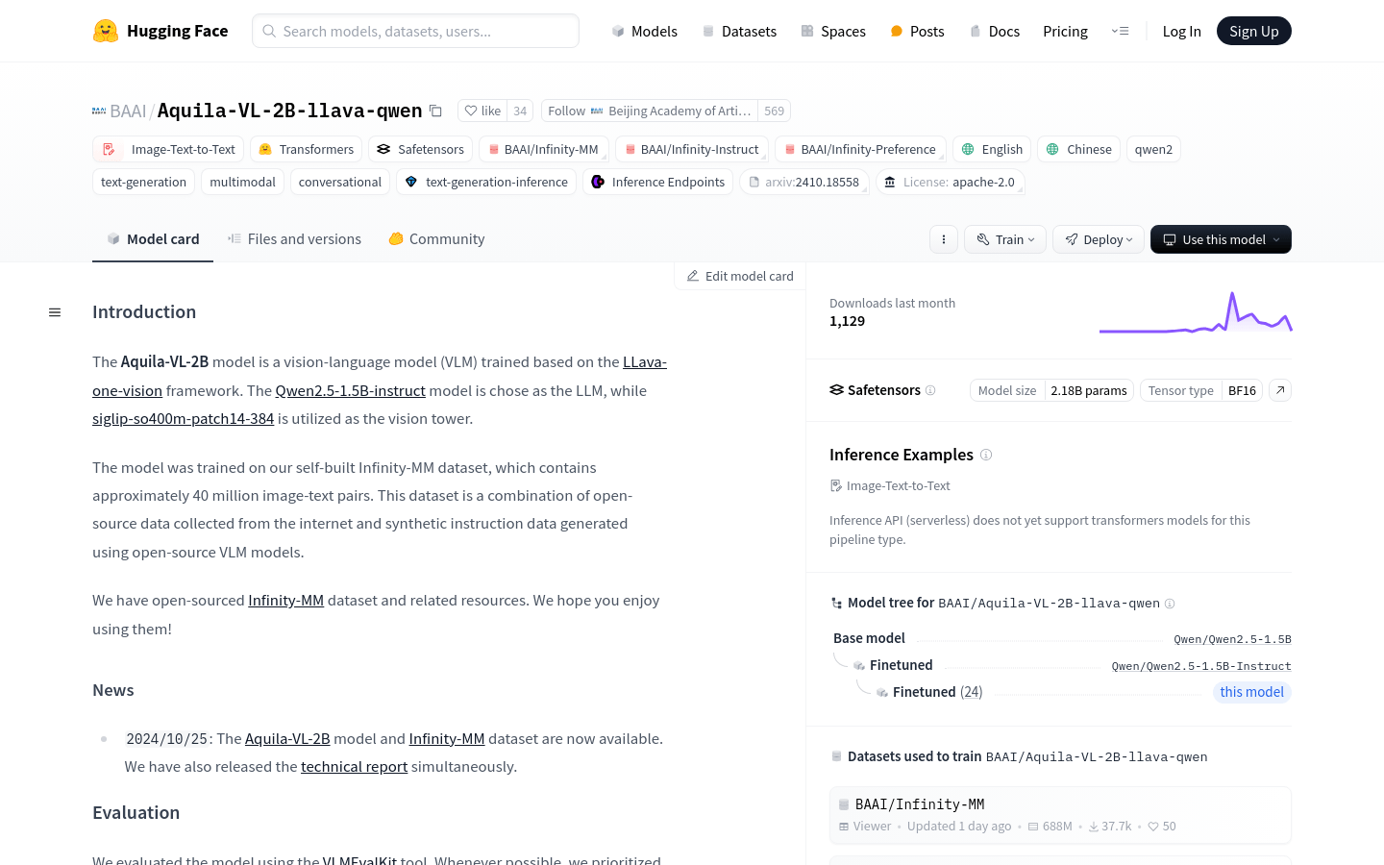The height and width of the screenshot is (865, 1384).
Task: Expand the Train dropdown
Action: [x=1005, y=239]
